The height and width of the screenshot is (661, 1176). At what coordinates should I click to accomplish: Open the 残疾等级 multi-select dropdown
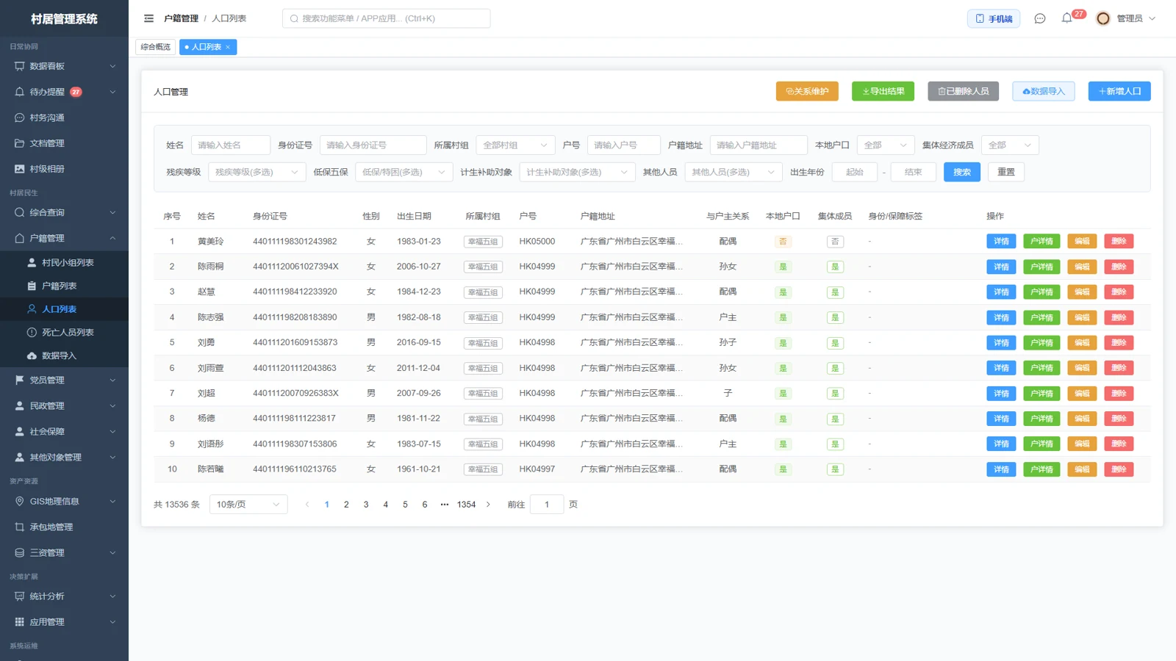coord(257,172)
